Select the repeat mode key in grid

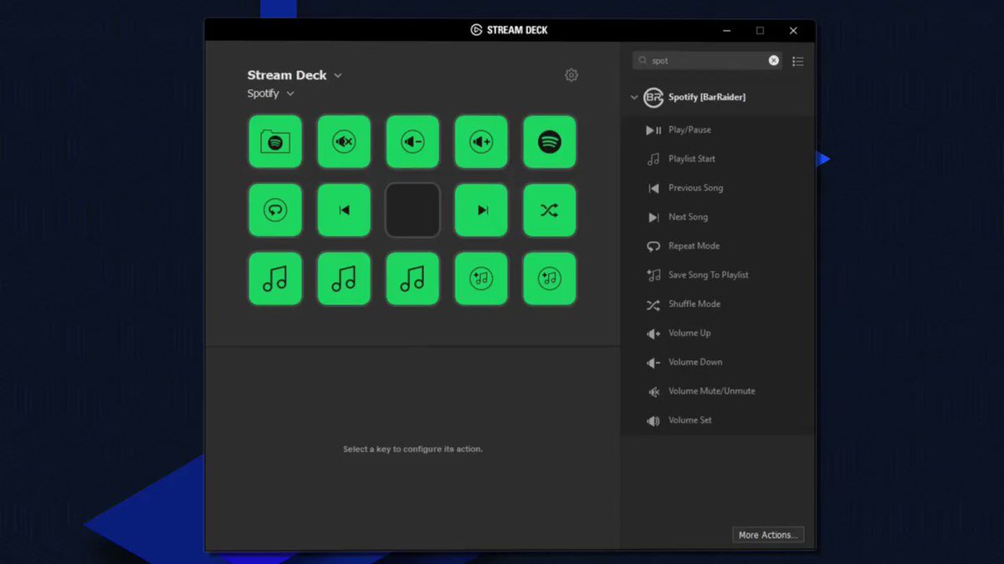tap(275, 211)
